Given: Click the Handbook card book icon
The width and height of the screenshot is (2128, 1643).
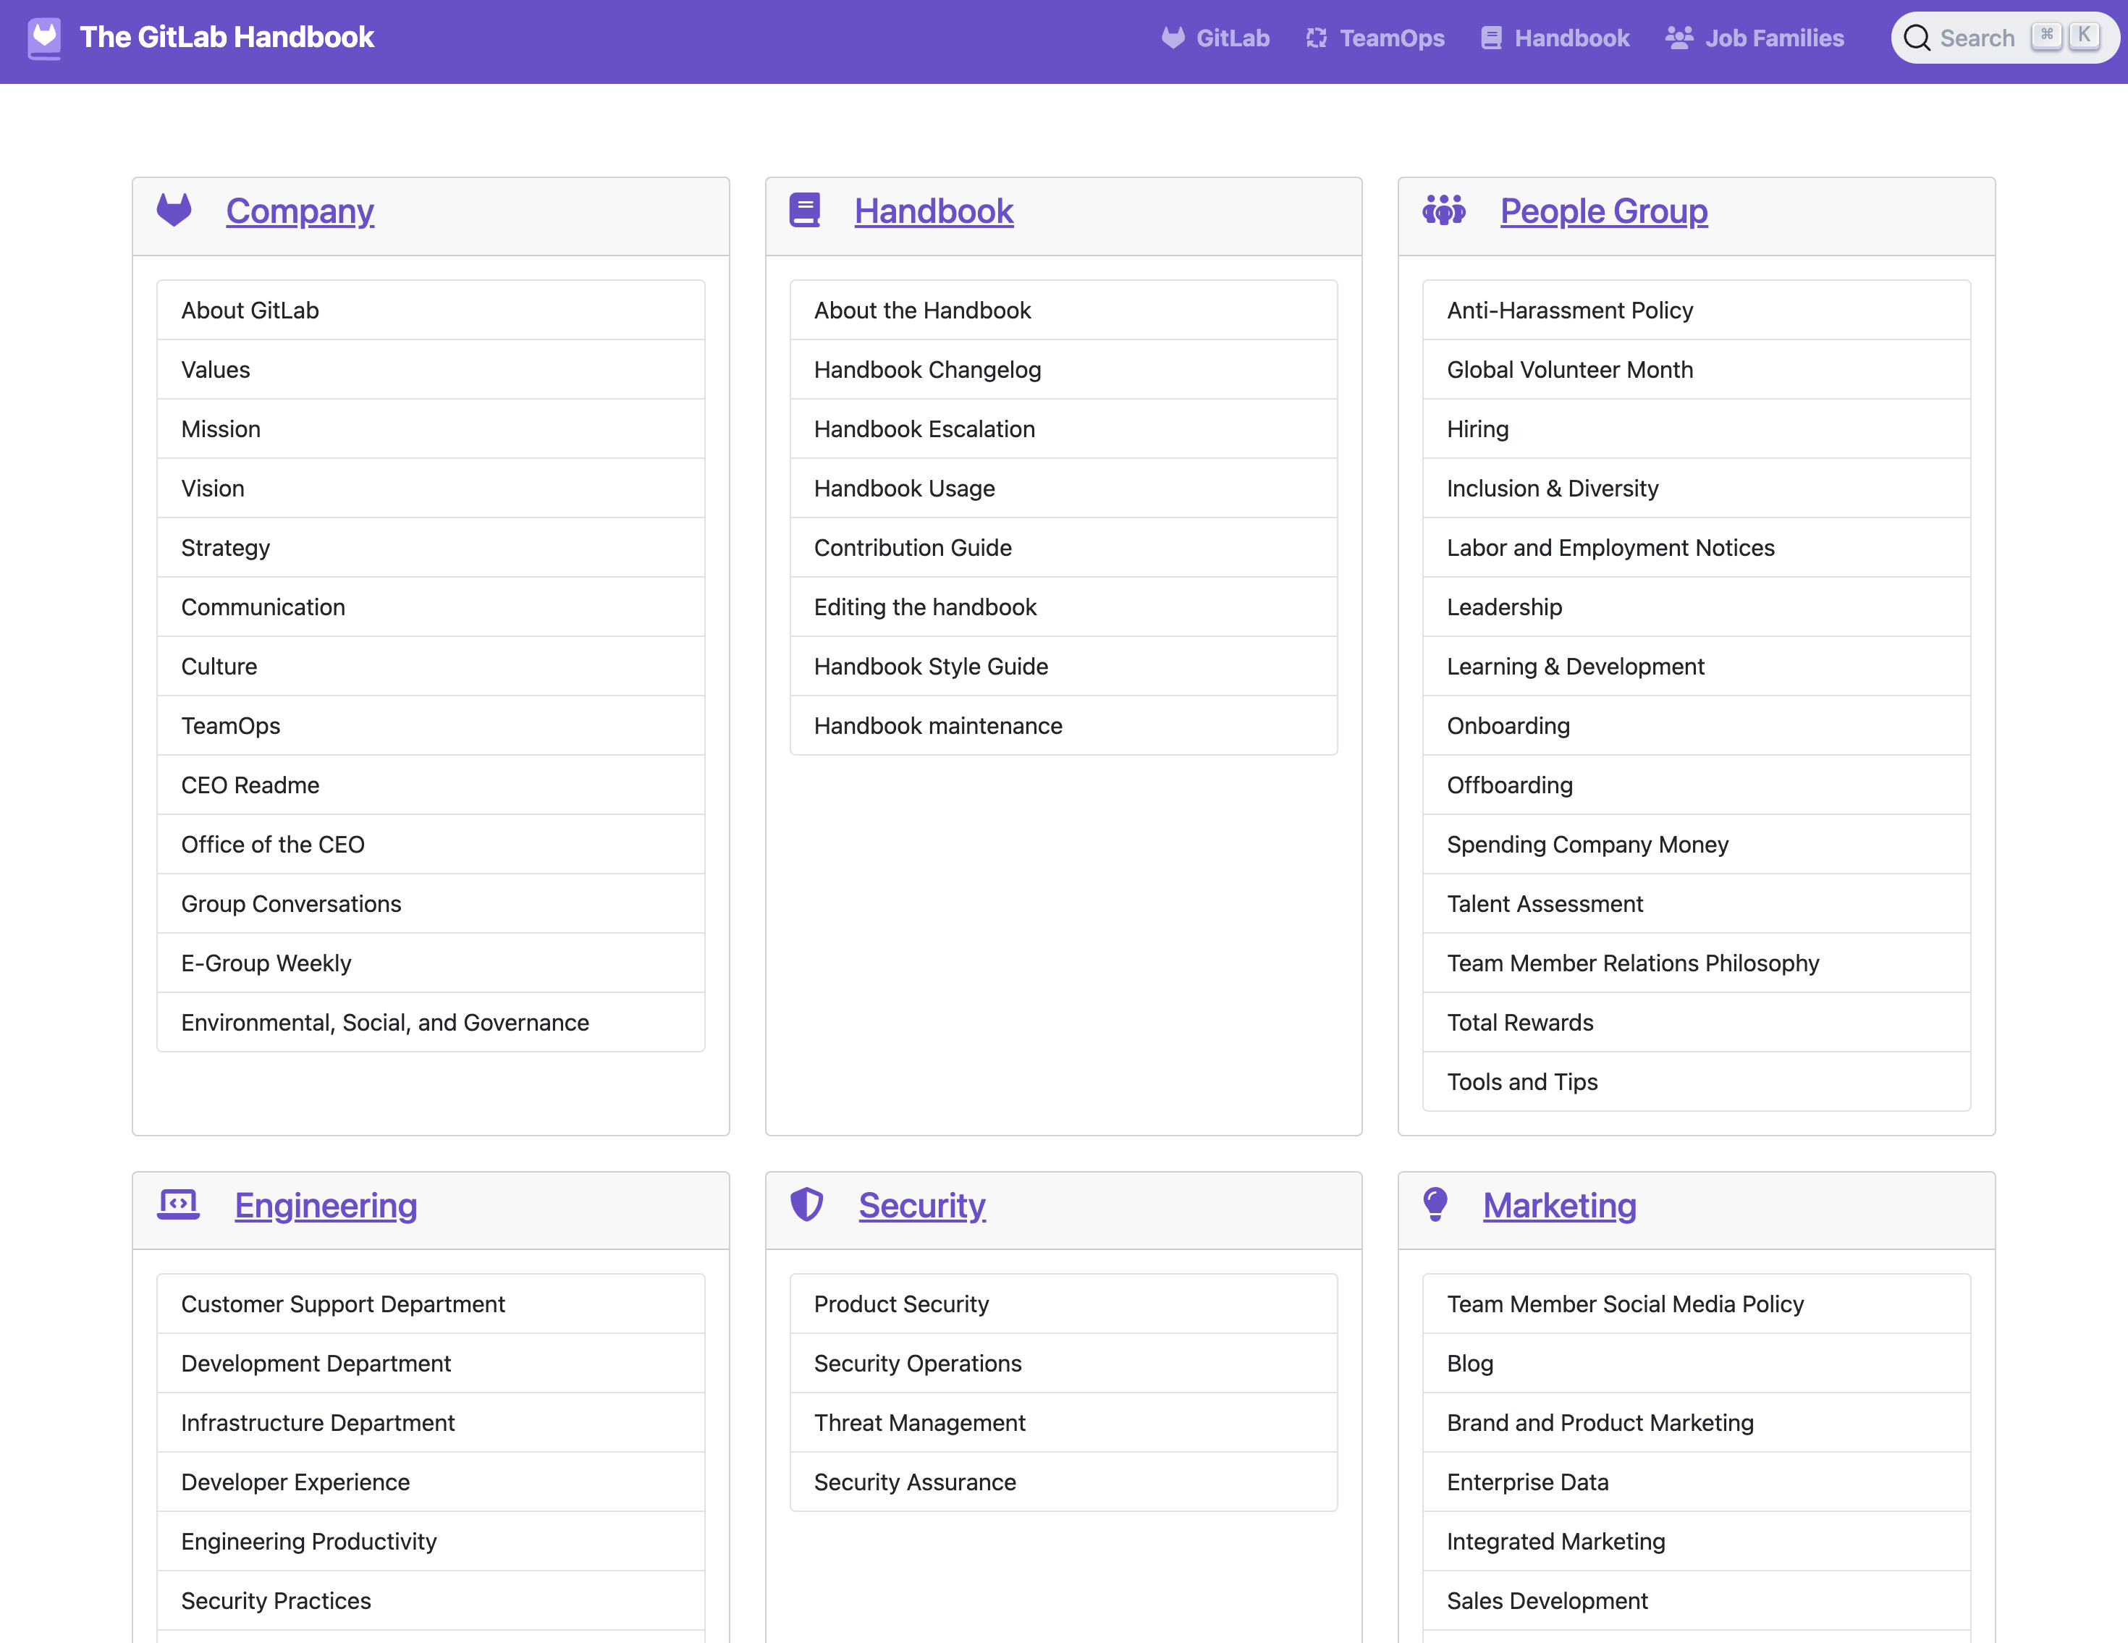Looking at the screenshot, I should (805, 211).
